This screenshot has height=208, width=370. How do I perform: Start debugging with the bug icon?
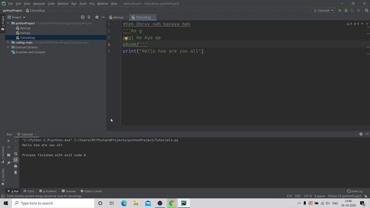pyautogui.click(x=346, y=10)
